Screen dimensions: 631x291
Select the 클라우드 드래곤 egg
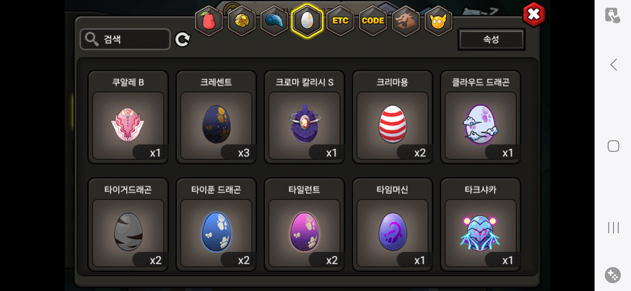tap(481, 117)
